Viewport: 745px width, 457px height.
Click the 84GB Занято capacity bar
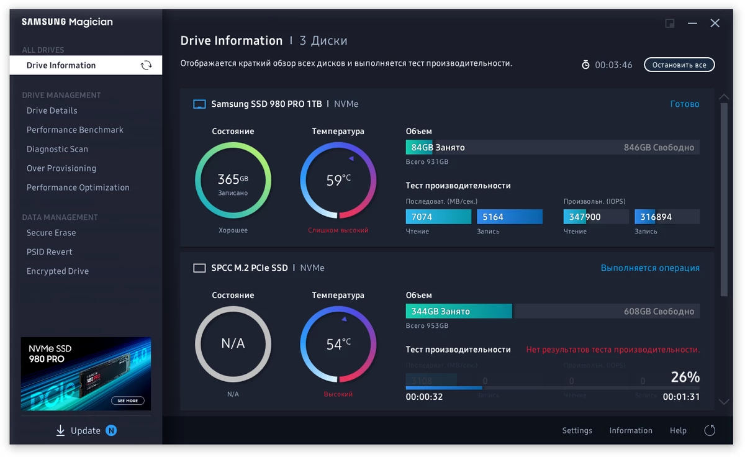pyautogui.click(x=553, y=147)
